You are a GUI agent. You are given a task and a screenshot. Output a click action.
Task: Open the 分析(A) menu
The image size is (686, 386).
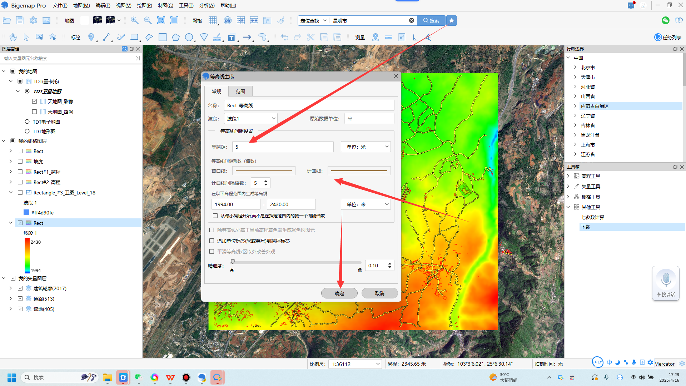pyautogui.click(x=207, y=5)
